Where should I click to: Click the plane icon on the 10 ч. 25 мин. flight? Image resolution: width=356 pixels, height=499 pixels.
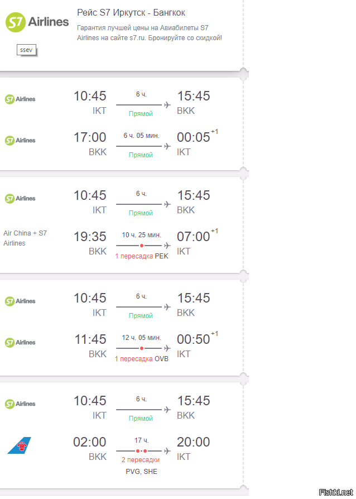click(167, 245)
